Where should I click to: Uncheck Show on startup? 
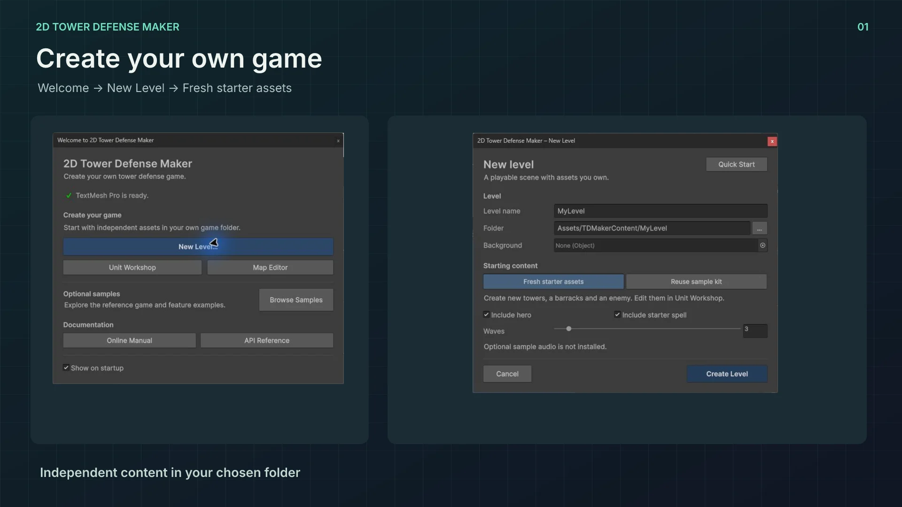(x=66, y=368)
